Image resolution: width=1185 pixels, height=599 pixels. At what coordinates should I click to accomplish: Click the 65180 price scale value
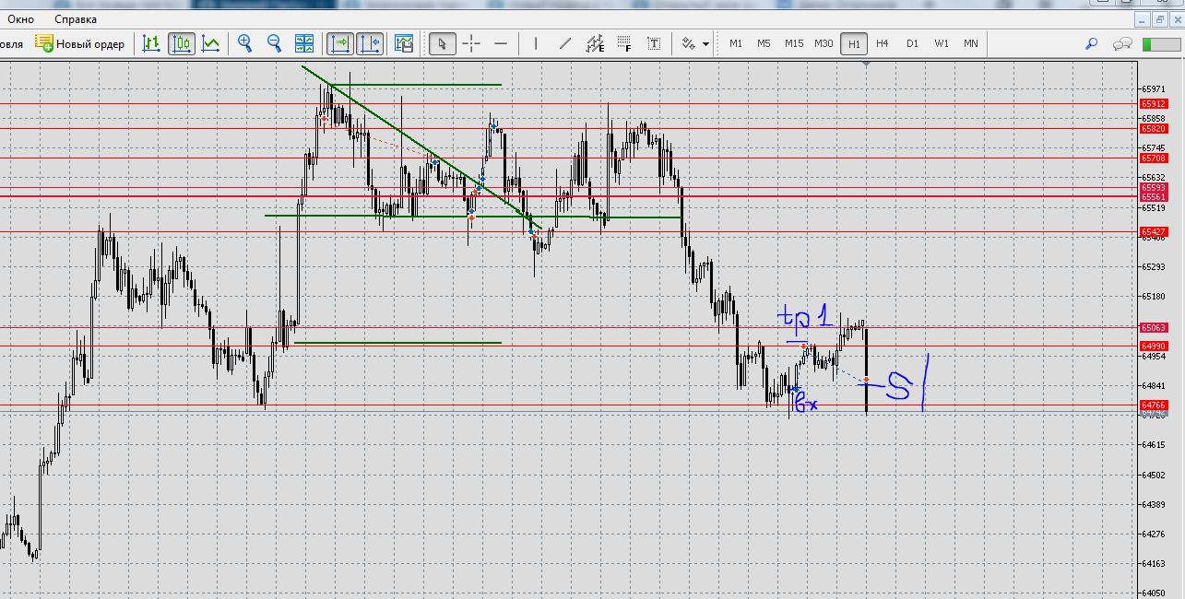point(1154,297)
